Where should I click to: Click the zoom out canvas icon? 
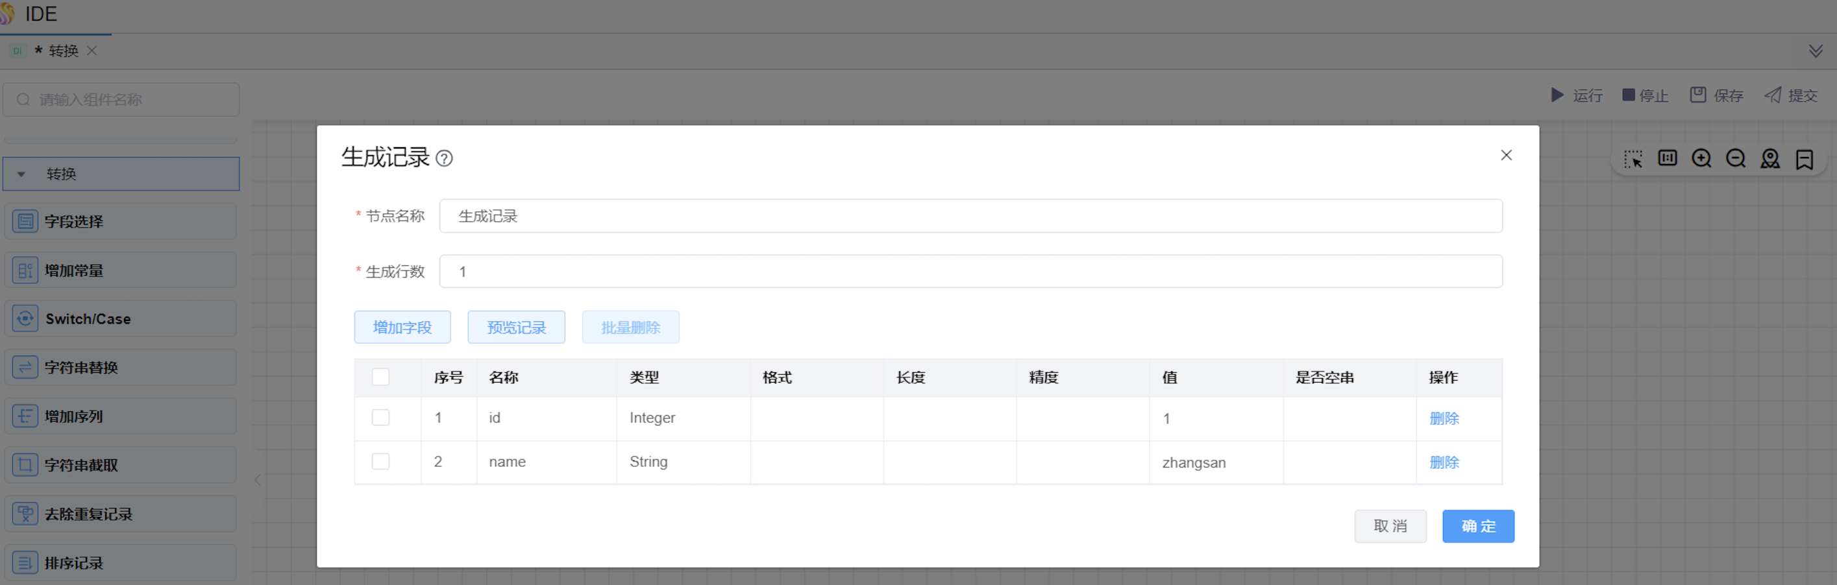pyautogui.click(x=1735, y=158)
